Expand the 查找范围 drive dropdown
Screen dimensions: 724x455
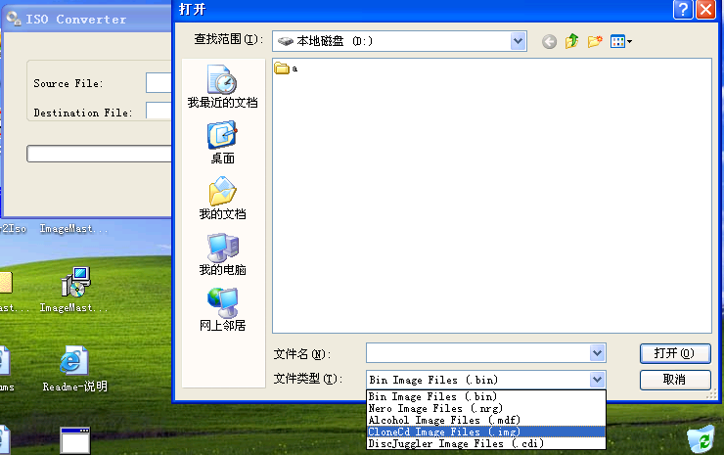(x=519, y=41)
